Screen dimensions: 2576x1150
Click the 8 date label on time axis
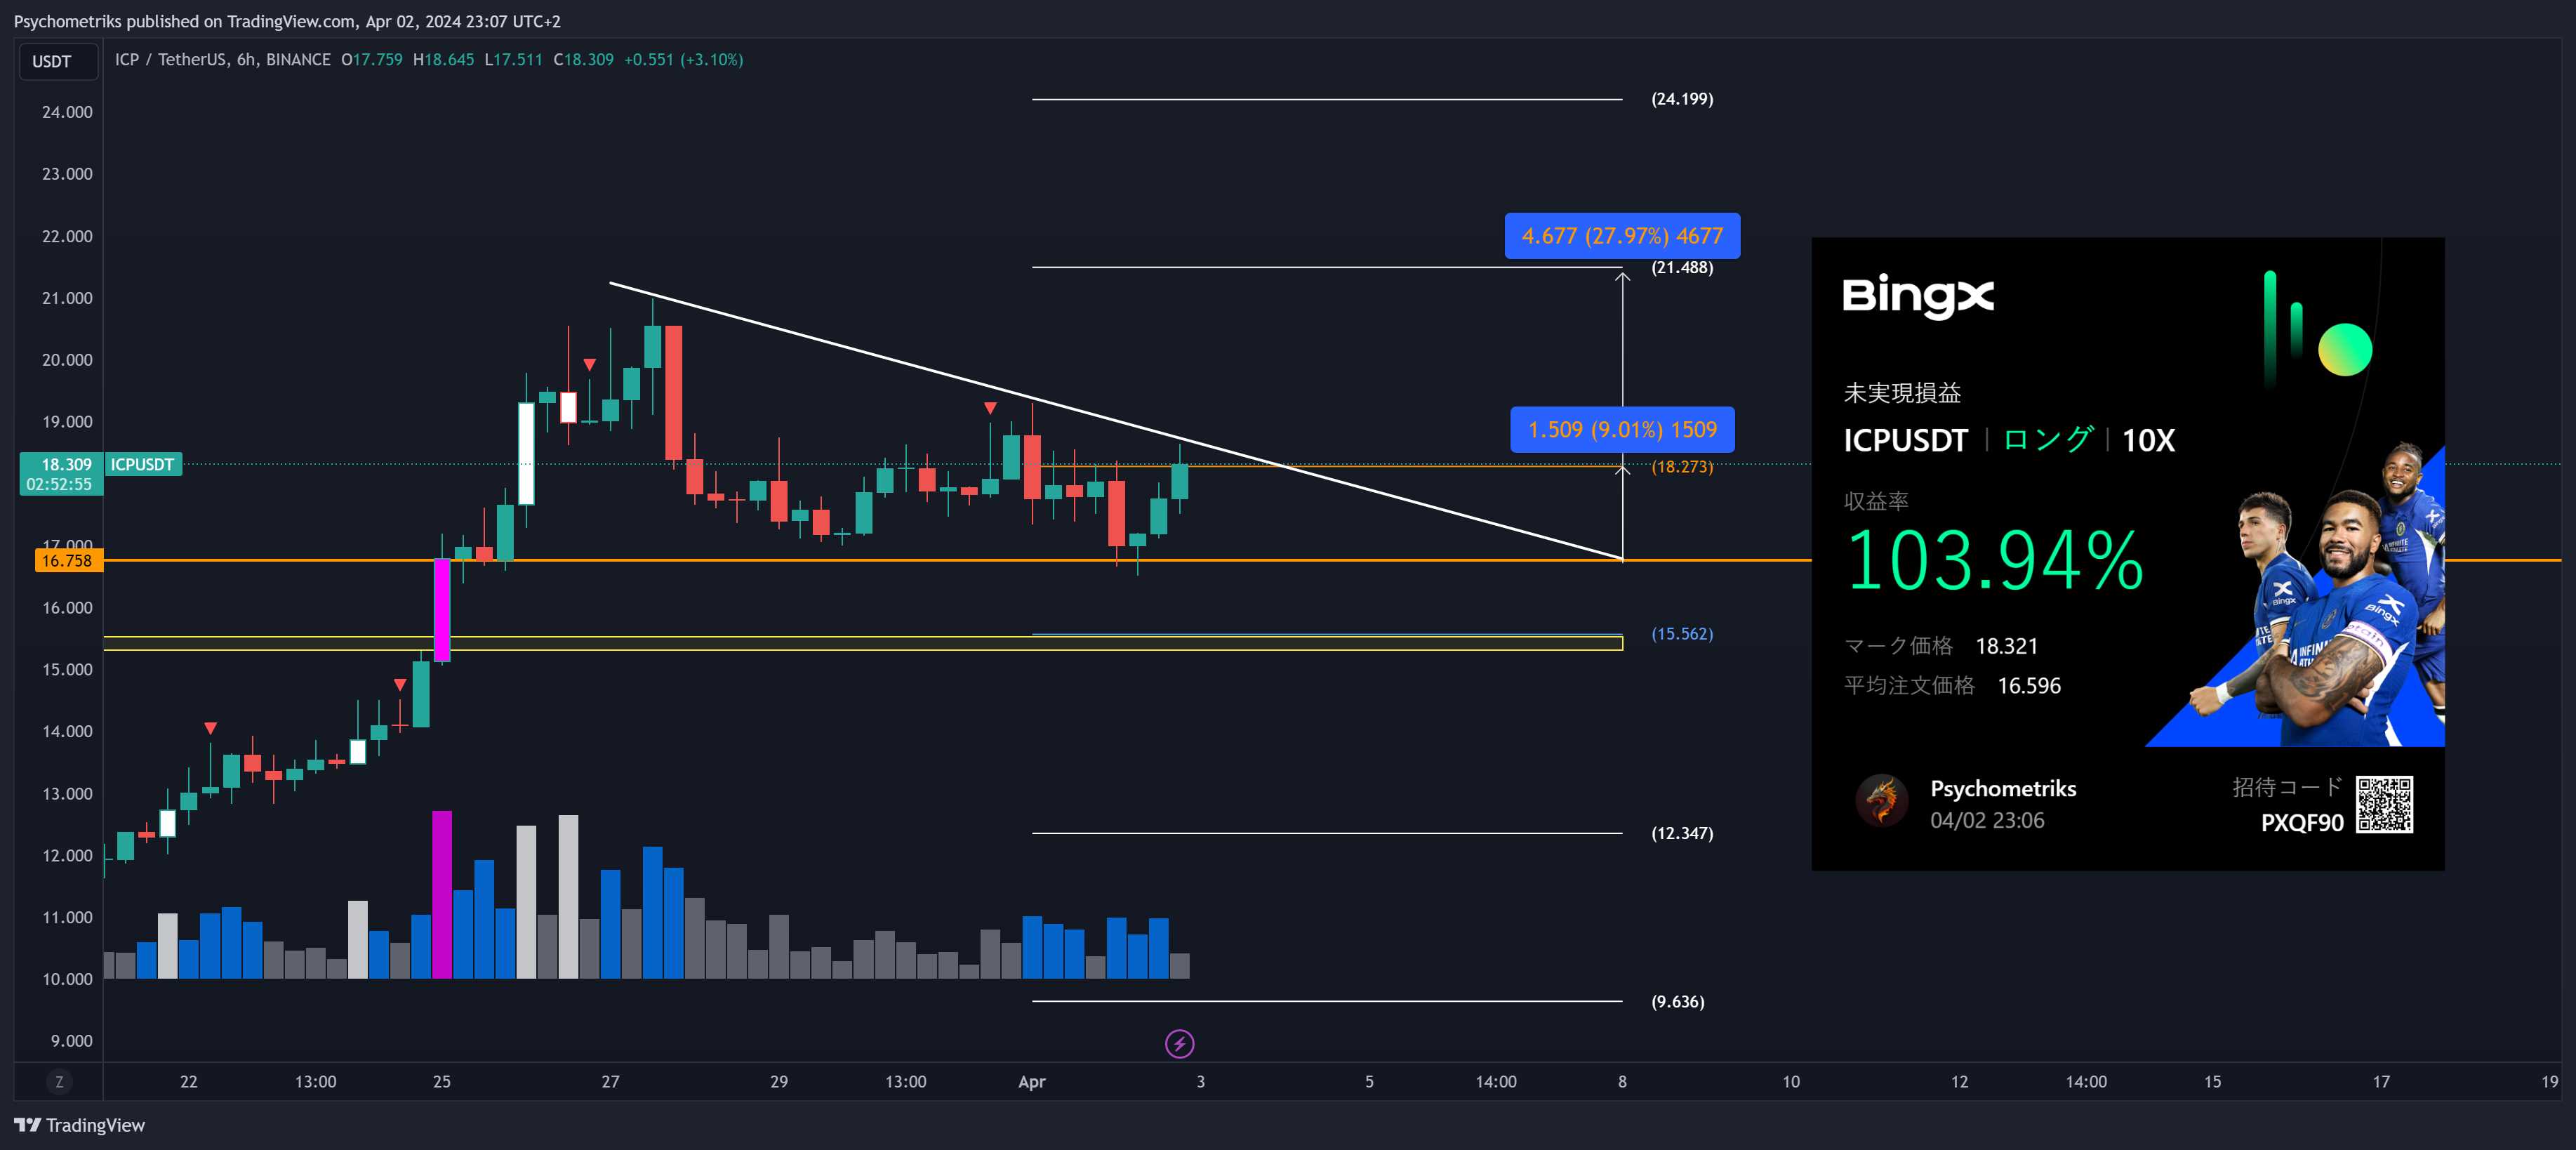pyautogui.click(x=1622, y=1081)
